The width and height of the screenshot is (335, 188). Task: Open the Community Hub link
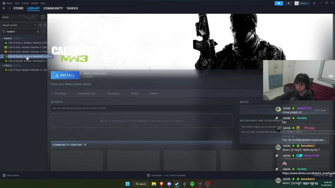(86, 93)
